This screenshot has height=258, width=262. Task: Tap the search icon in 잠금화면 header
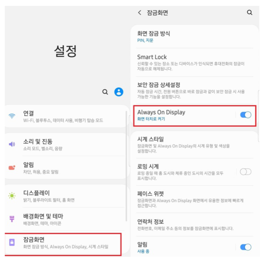[250, 12]
